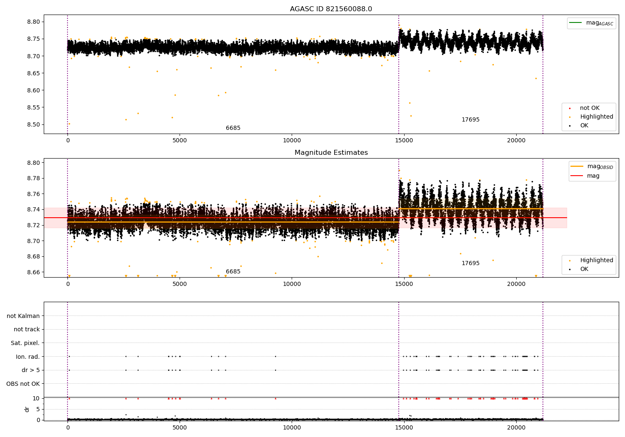The height and width of the screenshot is (437, 625).
Task: Click the 6685 observation label in top plot
Action: click(233, 128)
